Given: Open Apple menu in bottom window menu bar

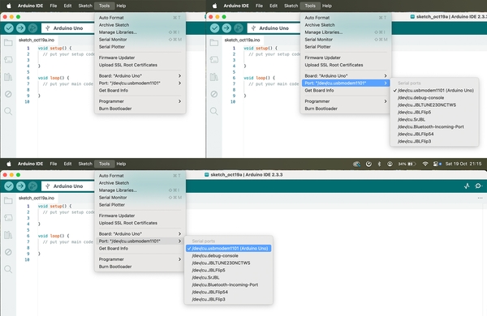Looking at the screenshot, I should click(9, 164).
